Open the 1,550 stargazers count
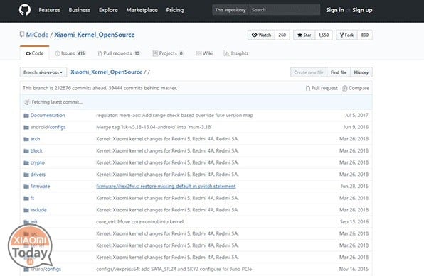424x276 pixels. click(324, 35)
